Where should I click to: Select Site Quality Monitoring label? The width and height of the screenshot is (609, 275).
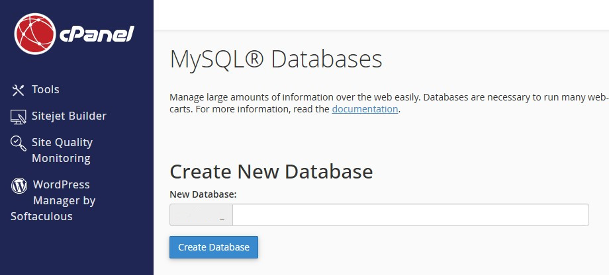coord(62,150)
